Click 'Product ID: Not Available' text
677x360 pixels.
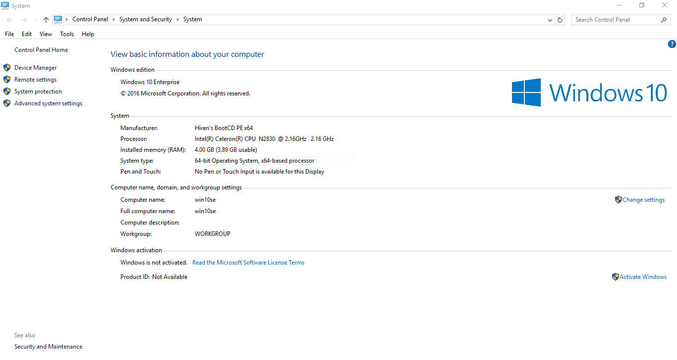[x=154, y=277]
